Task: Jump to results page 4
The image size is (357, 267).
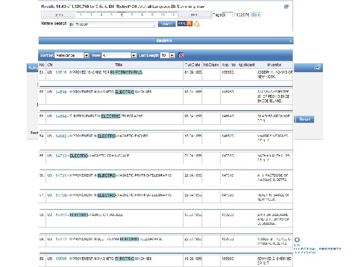Action: (x=101, y=15)
